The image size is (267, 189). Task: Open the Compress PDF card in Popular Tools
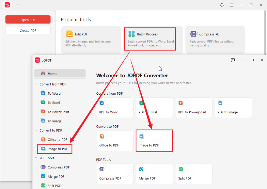(215, 40)
